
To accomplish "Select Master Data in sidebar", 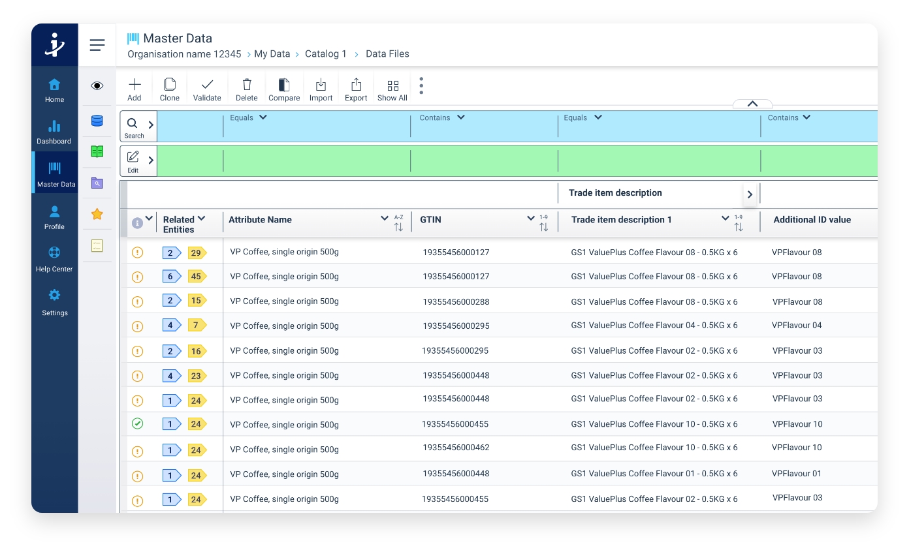I will pyautogui.click(x=56, y=174).
